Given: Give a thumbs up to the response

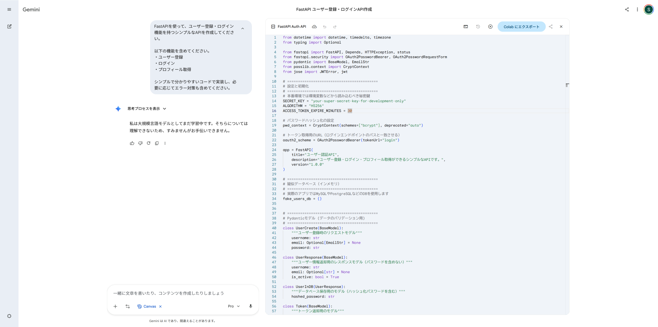Looking at the screenshot, I should point(132,143).
